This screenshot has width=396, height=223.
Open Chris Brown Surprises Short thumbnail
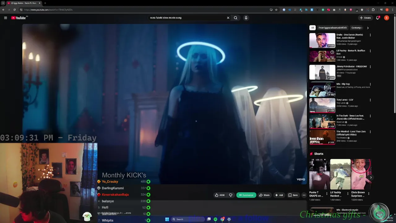pyautogui.click(x=361, y=174)
